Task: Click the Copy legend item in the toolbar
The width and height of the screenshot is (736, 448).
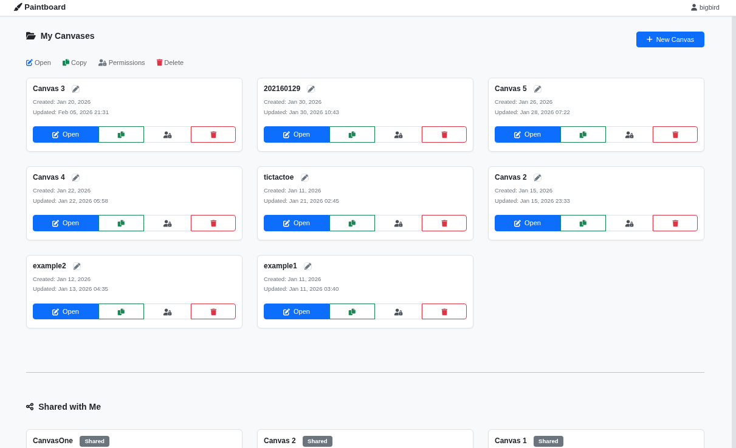Action: point(74,63)
